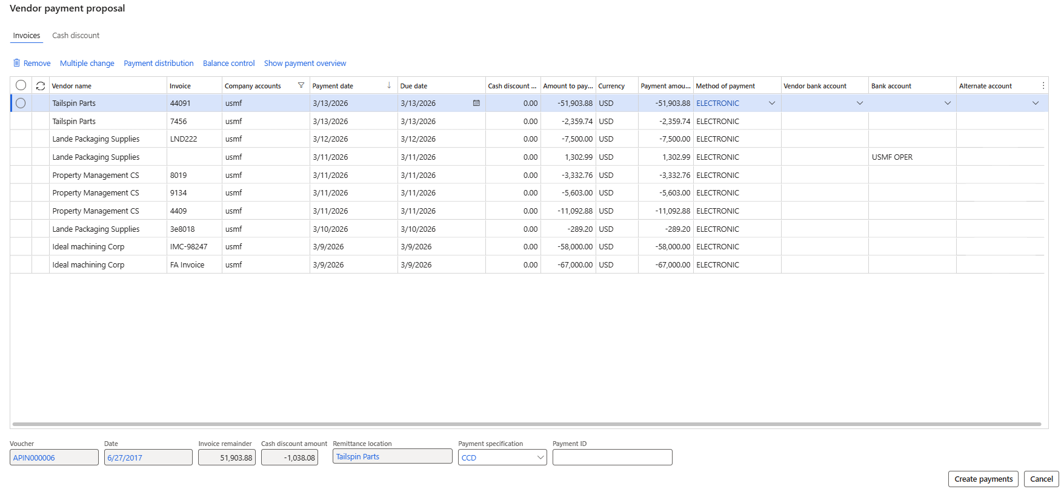Viewport: 1064px width, 492px height.
Task: Click the Payment ID input field
Action: coord(612,458)
